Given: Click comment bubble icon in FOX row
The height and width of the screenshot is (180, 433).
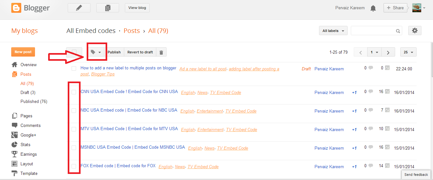Looking at the screenshot, I should pos(371,166).
